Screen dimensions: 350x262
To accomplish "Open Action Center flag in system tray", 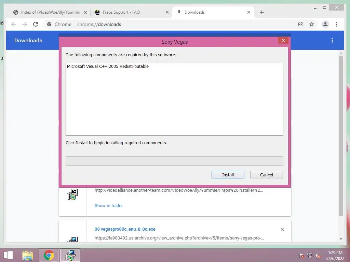I will pos(301,256).
